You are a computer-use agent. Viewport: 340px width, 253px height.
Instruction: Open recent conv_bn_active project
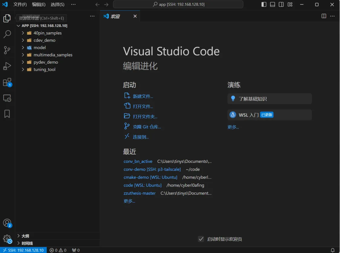point(138,161)
